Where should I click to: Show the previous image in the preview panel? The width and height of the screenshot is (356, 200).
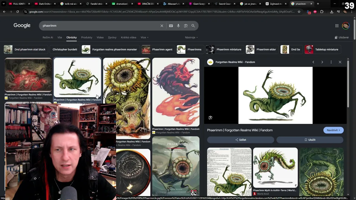click(x=313, y=62)
